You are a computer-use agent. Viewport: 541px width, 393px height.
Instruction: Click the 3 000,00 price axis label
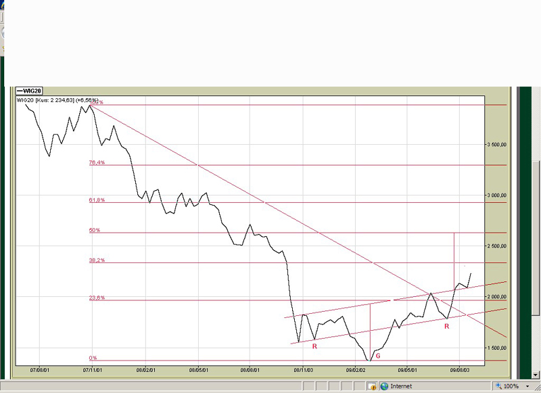pyautogui.click(x=496, y=195)
